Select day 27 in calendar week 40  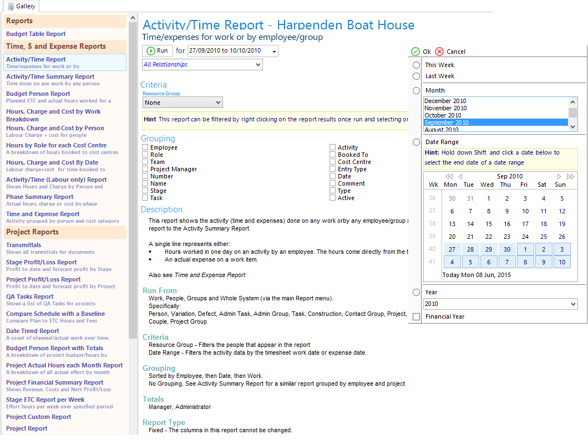tap(452, 249)
